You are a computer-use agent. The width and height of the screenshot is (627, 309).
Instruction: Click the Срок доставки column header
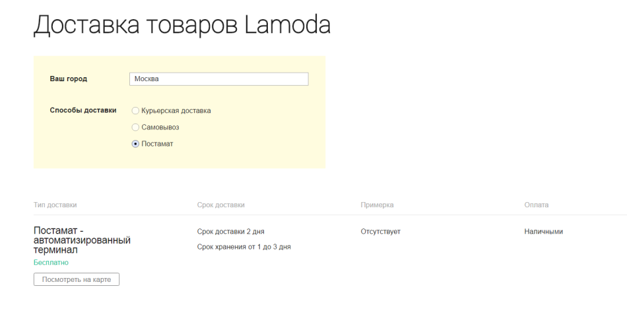click(220, 205)
